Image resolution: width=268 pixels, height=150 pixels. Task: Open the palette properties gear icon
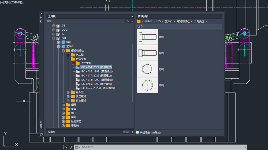(x=41, y=21)
